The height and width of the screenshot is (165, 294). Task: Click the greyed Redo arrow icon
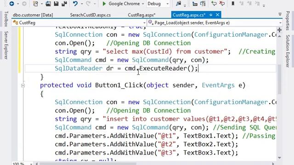pos(88,4)
